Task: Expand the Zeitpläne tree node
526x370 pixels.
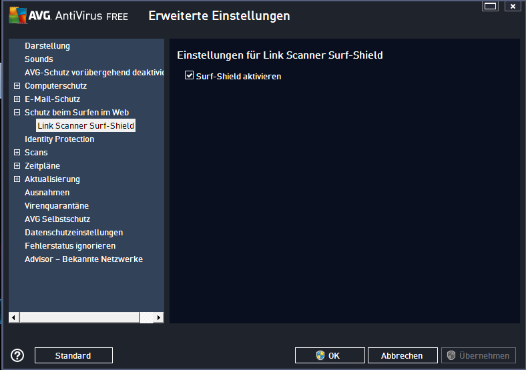Action: 17,165
